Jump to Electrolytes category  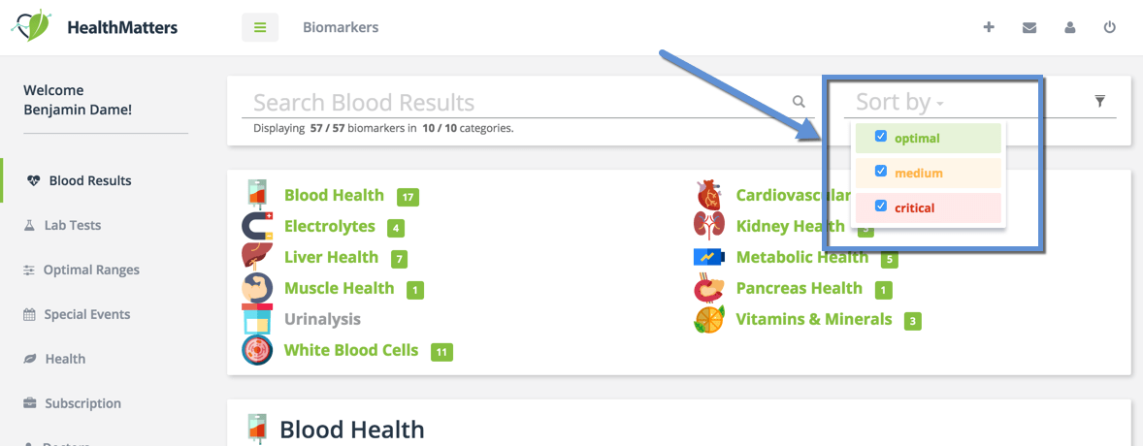(329, 226)
